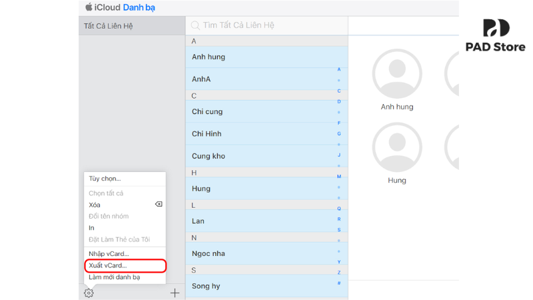This screenshot has width=533, height=300.
Task: Click Đặt Làm Thẻ của Tôi entry
Action: click(x=119, y=239)
